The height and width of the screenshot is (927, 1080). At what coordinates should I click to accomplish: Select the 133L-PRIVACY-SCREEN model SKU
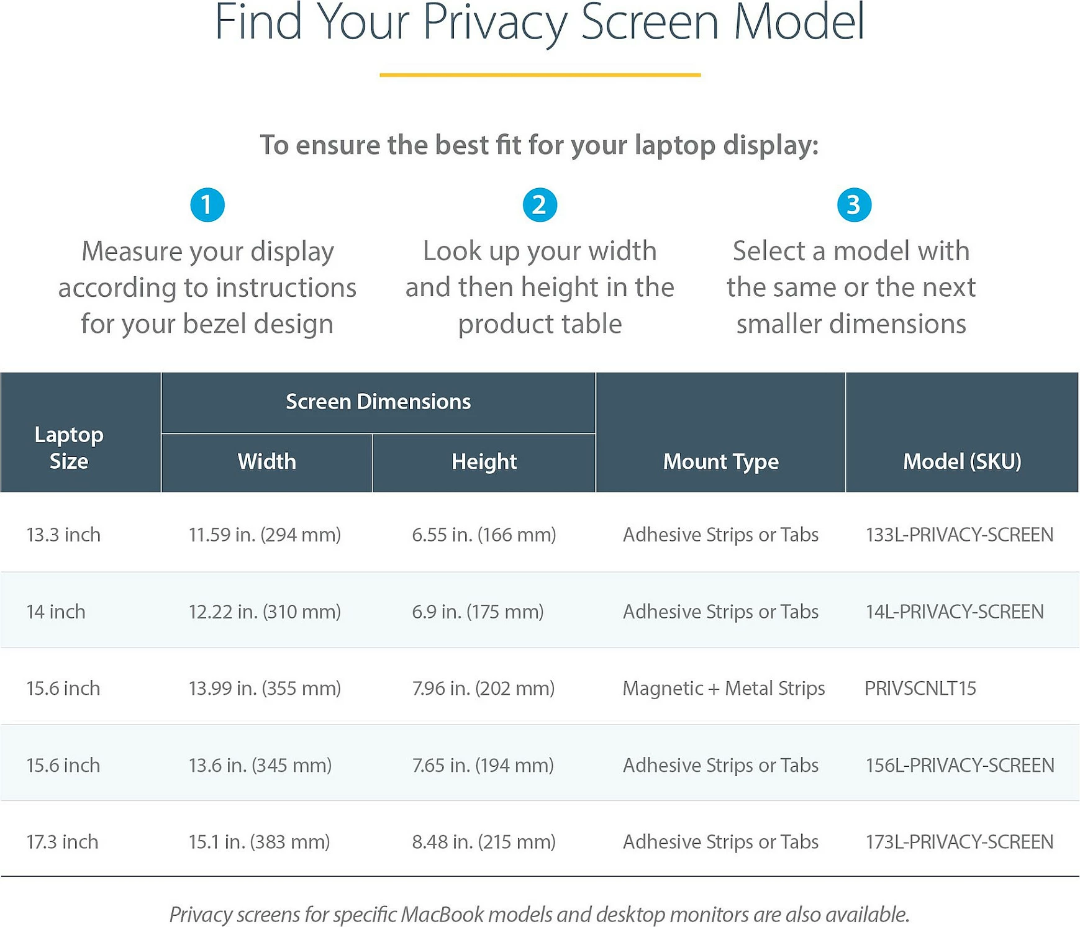click(960, 535)
